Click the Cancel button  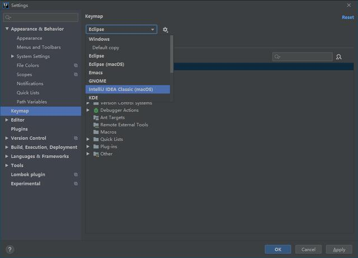(x=308, y=249)
